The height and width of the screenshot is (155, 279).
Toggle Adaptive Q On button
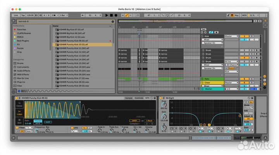248,119
